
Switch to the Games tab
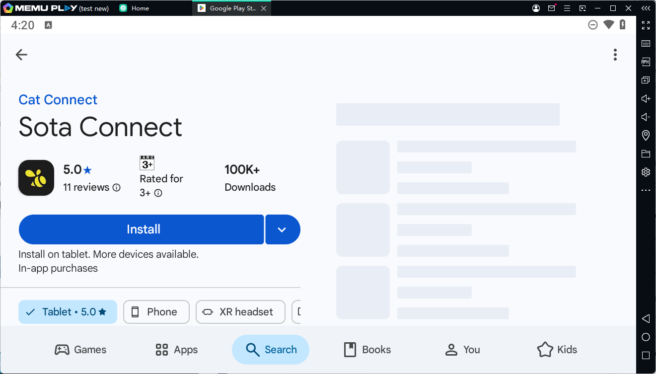point(80,350)
